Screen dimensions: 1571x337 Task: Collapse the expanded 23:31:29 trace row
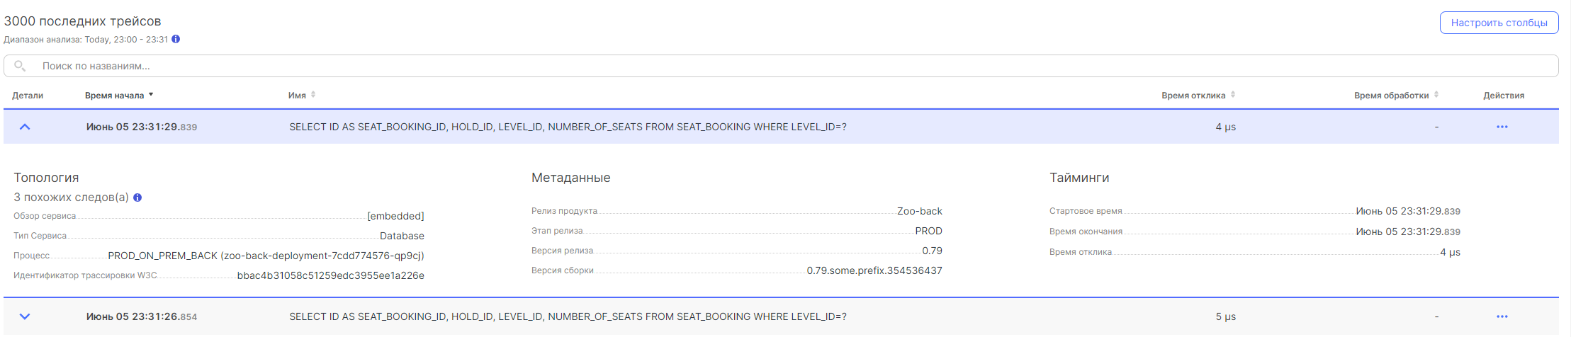click(x=25, y=127)
